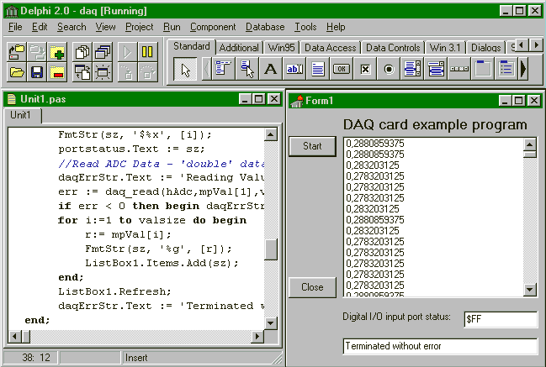Click the editor horizontal scroll right arrow

click(257, 336)
